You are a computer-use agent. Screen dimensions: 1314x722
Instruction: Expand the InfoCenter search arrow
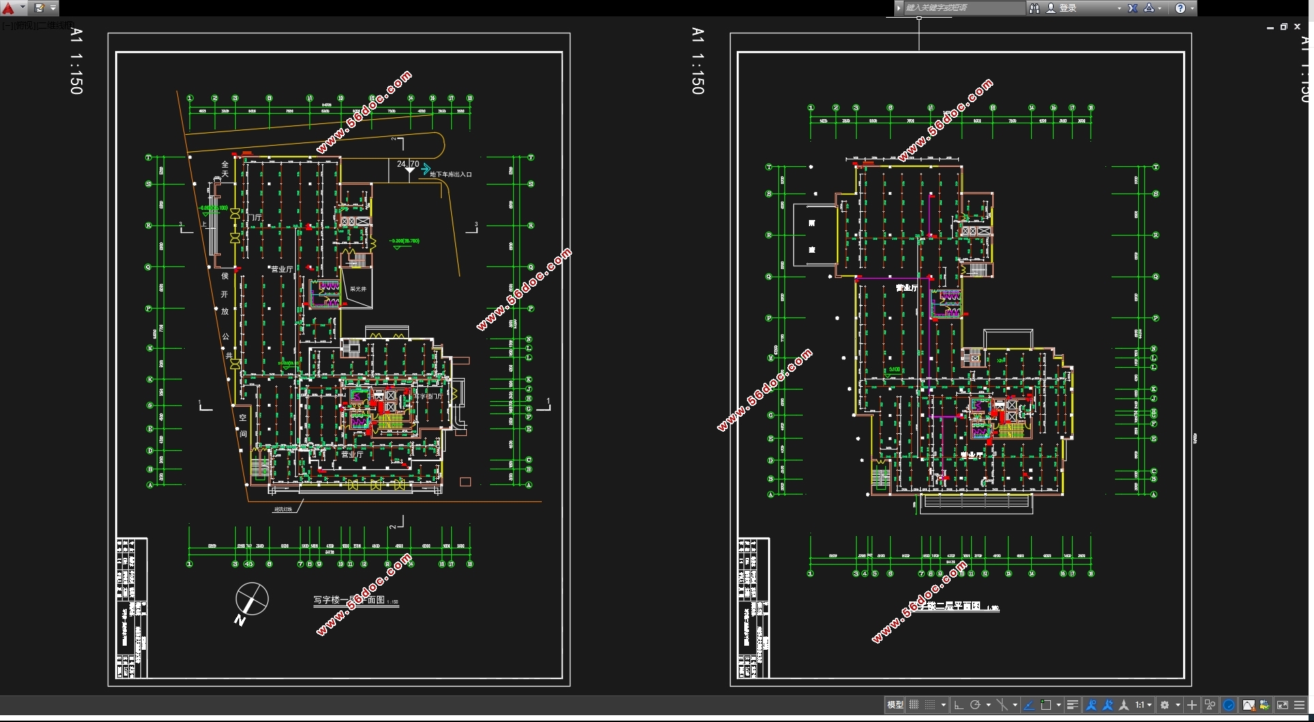898,8
